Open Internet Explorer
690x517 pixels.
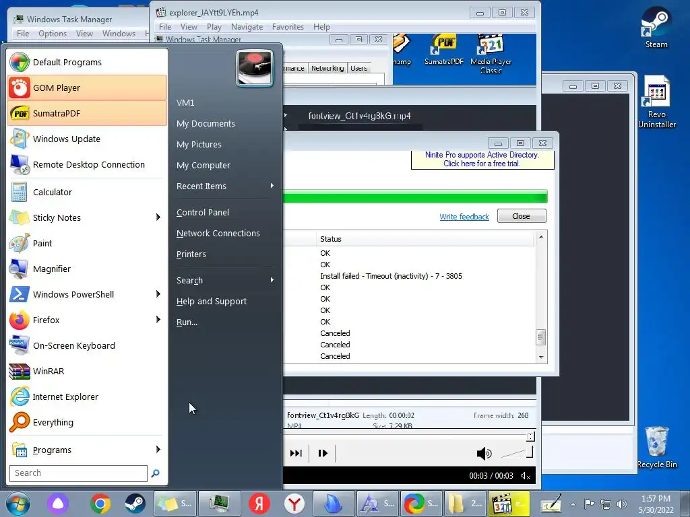coord(87,397)
